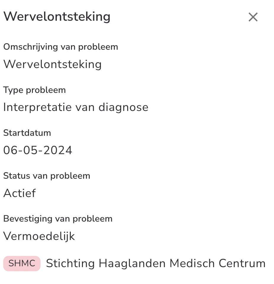Click the 'Status van probleem' label
Viewport: 274px width, 284px height.
tap(46, 176)
